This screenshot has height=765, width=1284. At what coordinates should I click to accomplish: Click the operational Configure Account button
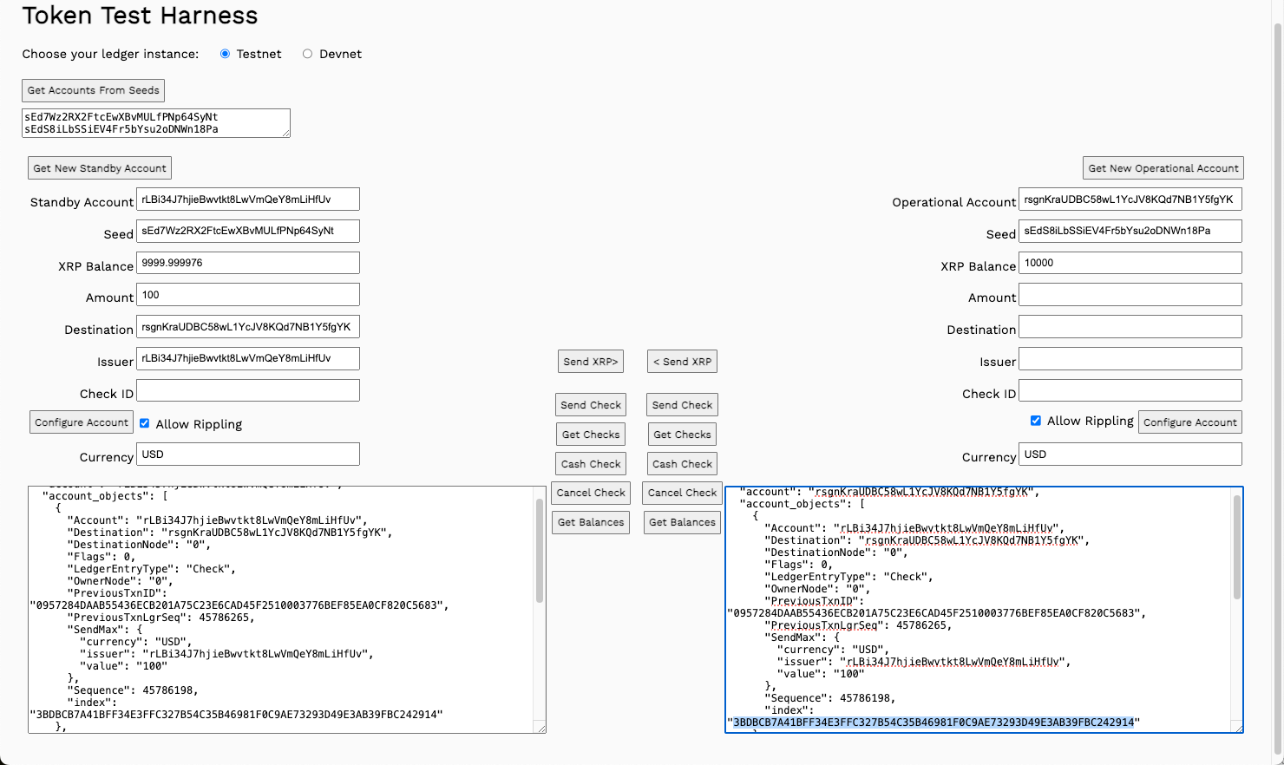click(x=1189, y=422)
